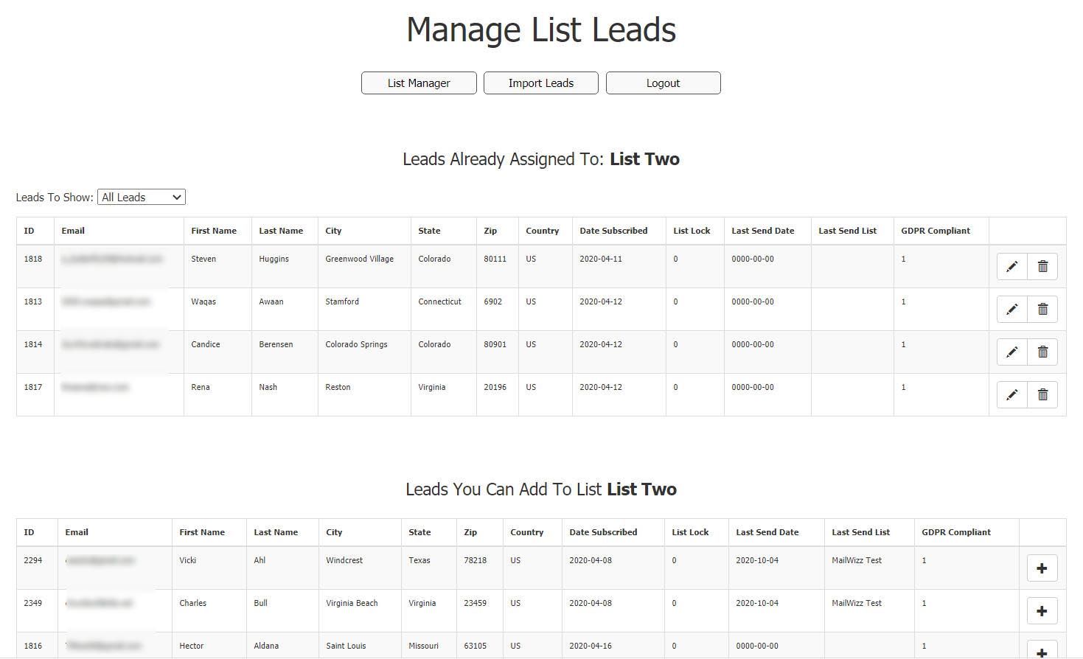The image size is (1083, 659).
Task: Edit lead Candice Berensen with pencil icon
Action: 1011,352
